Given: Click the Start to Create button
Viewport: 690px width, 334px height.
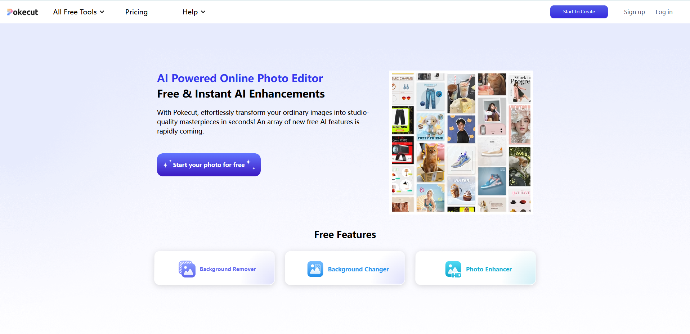Looking at the screenshot, I should (x=579, y=12).
